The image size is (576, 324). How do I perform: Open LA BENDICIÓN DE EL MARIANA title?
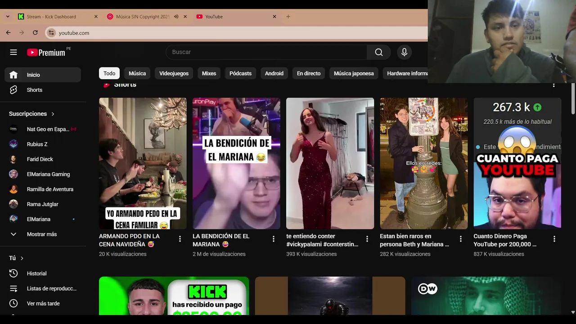coord(221,240)
